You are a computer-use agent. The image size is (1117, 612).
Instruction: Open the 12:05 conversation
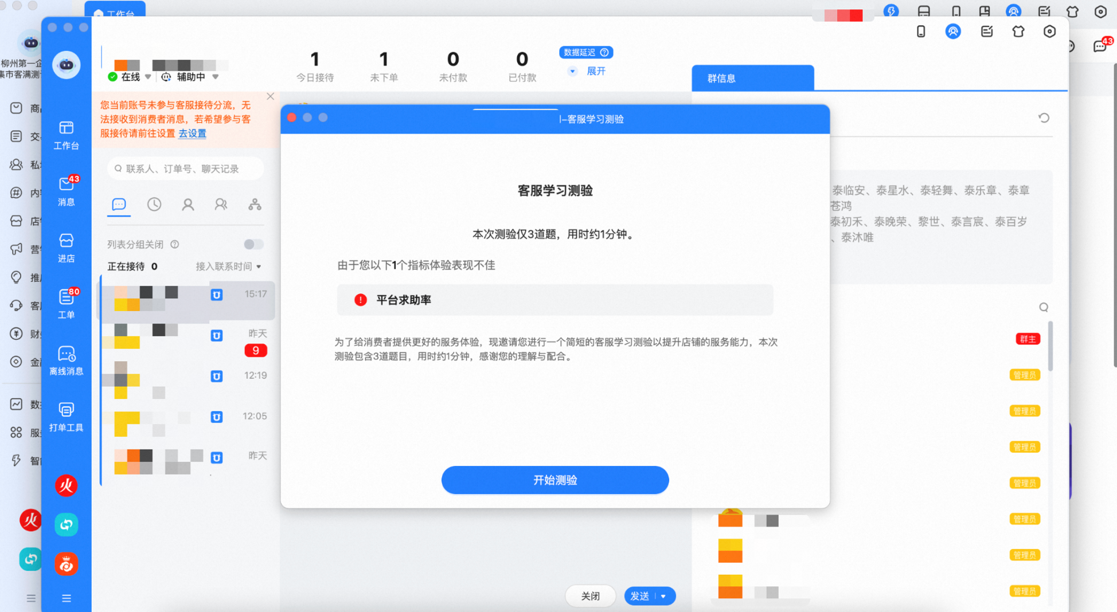coord(188,423)
